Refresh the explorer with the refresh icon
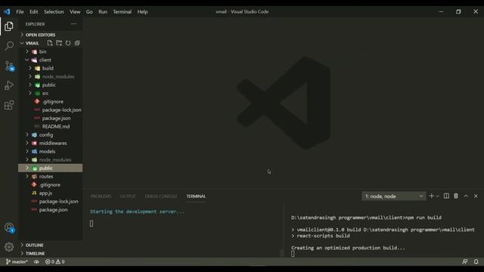 point(68,43)
